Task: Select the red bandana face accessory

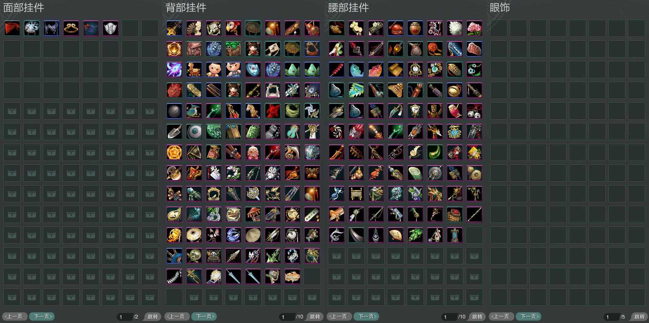Action: point(12,28)
